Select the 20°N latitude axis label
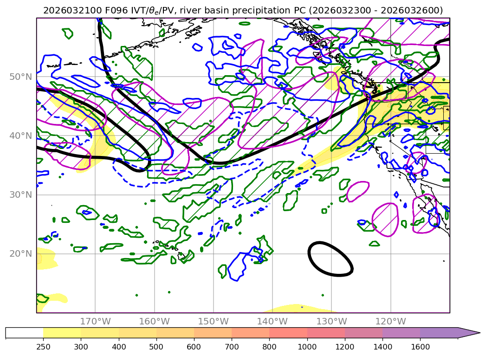The image size is (486, 356). tap(20, 253)
